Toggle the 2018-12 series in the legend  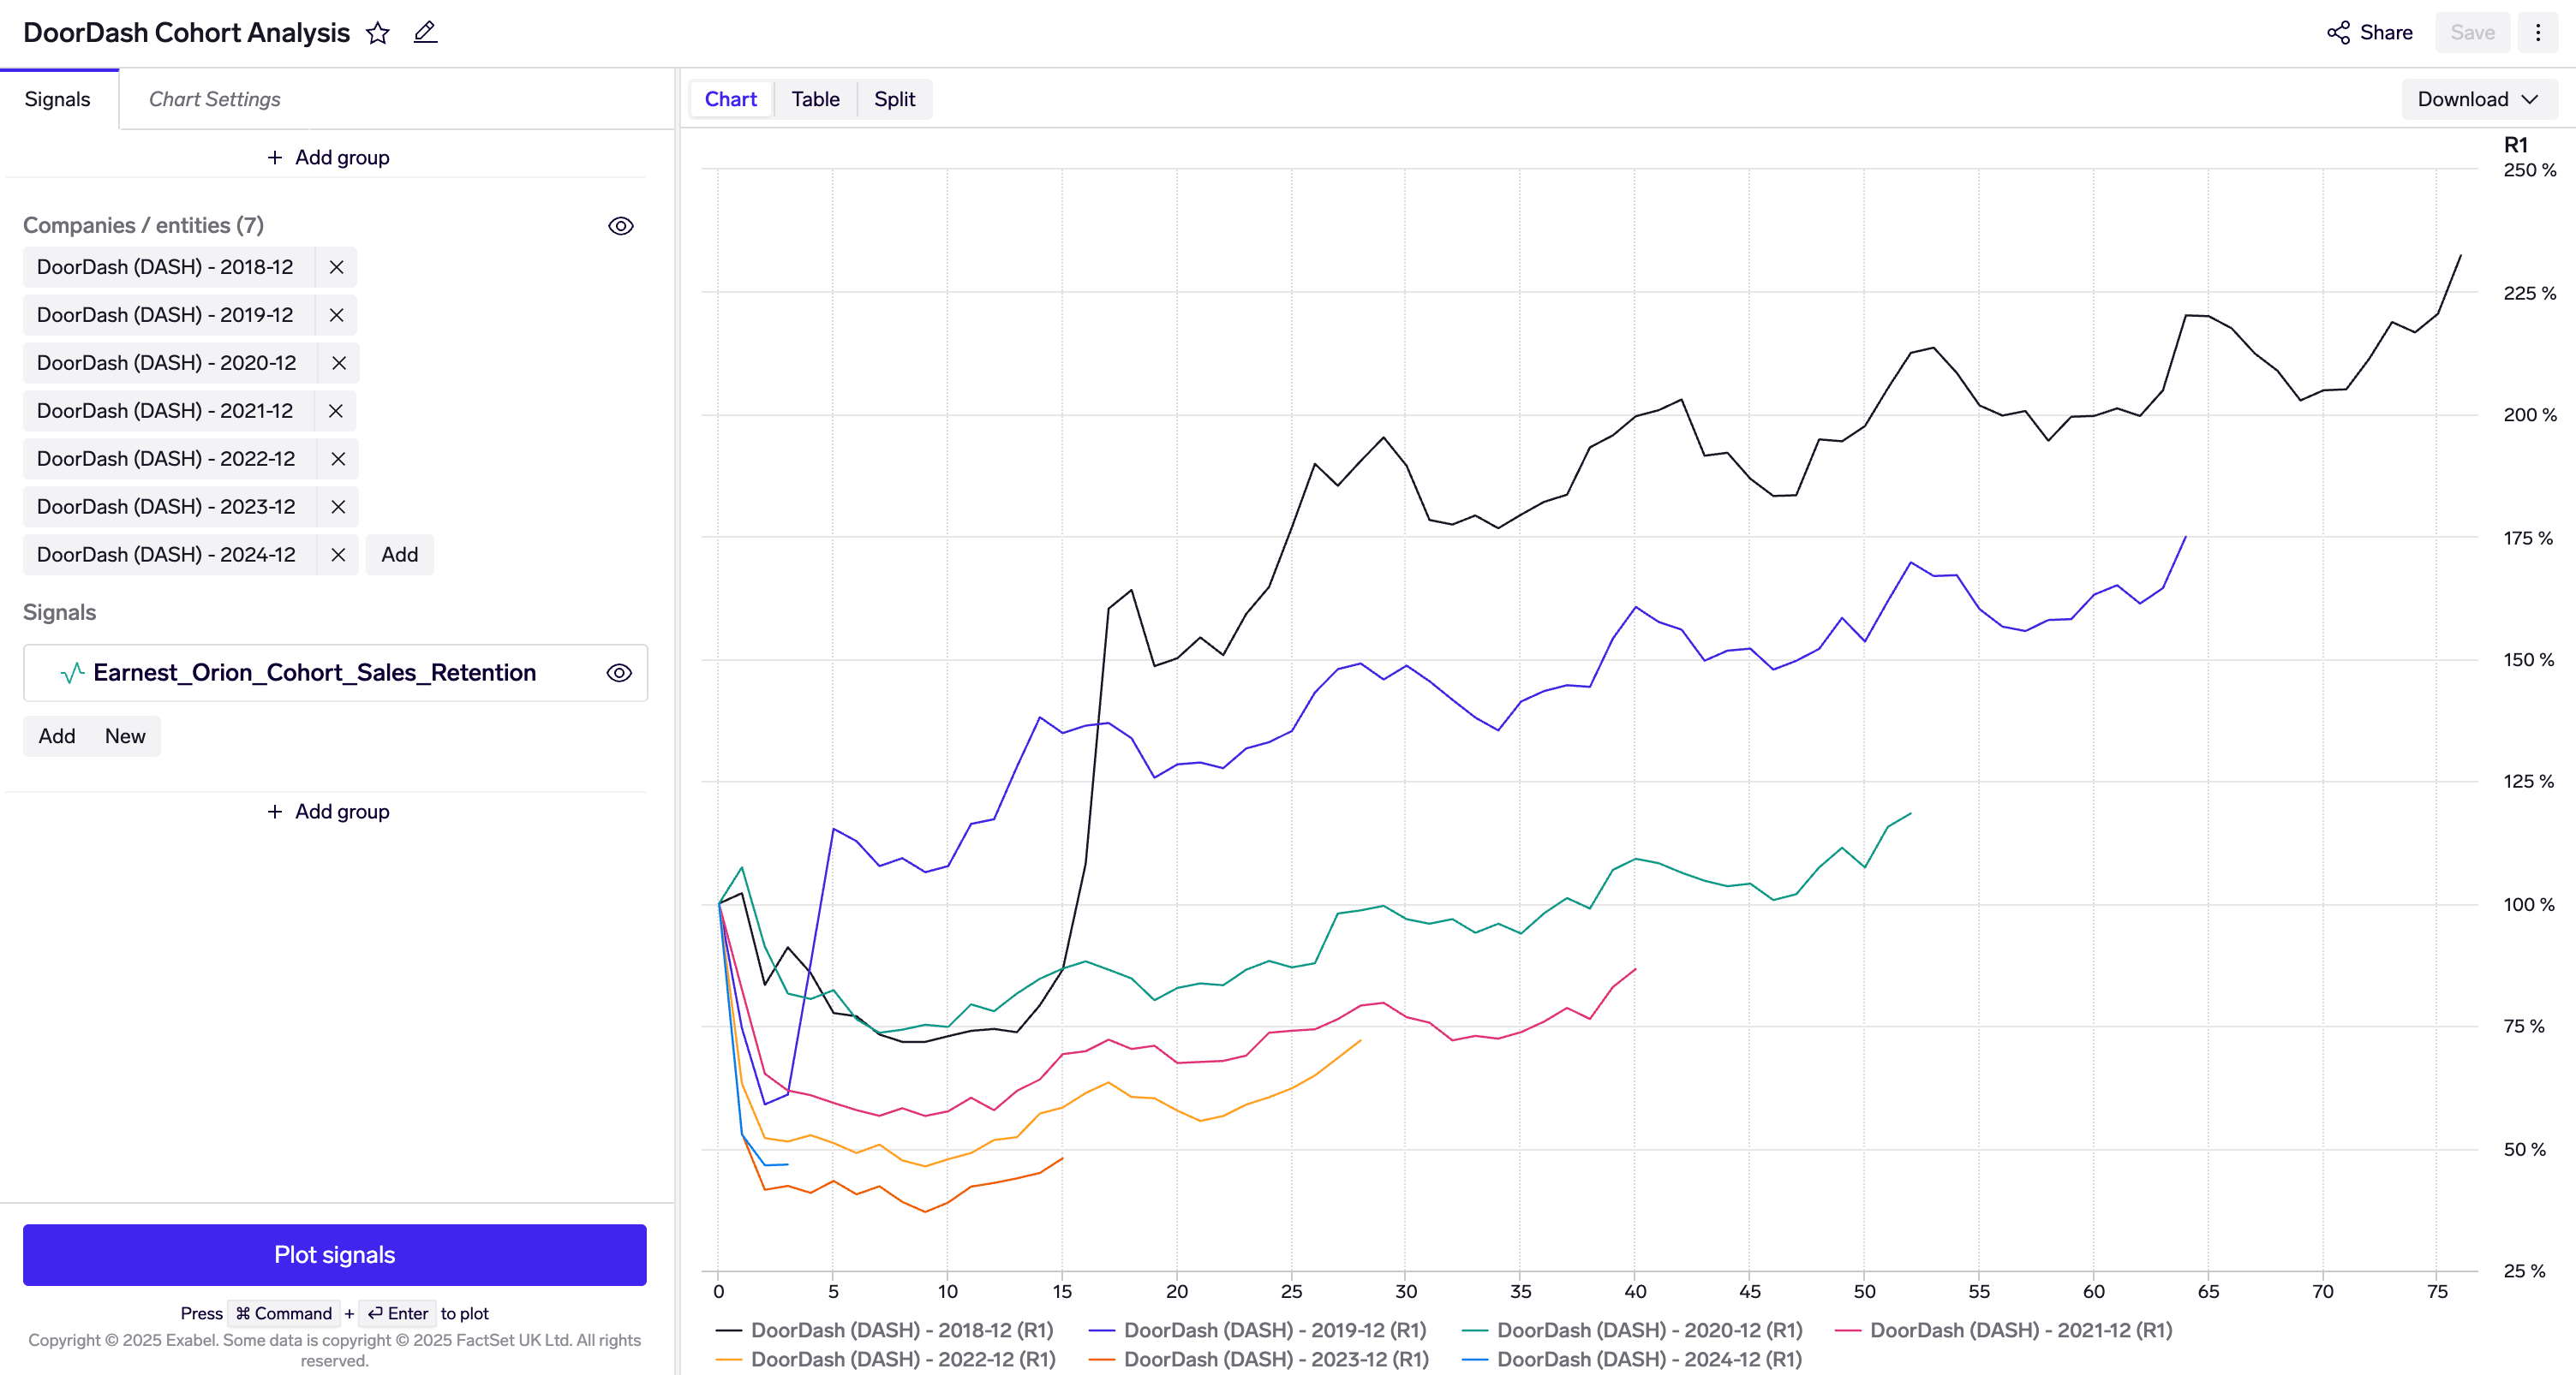coord(900,1330)
